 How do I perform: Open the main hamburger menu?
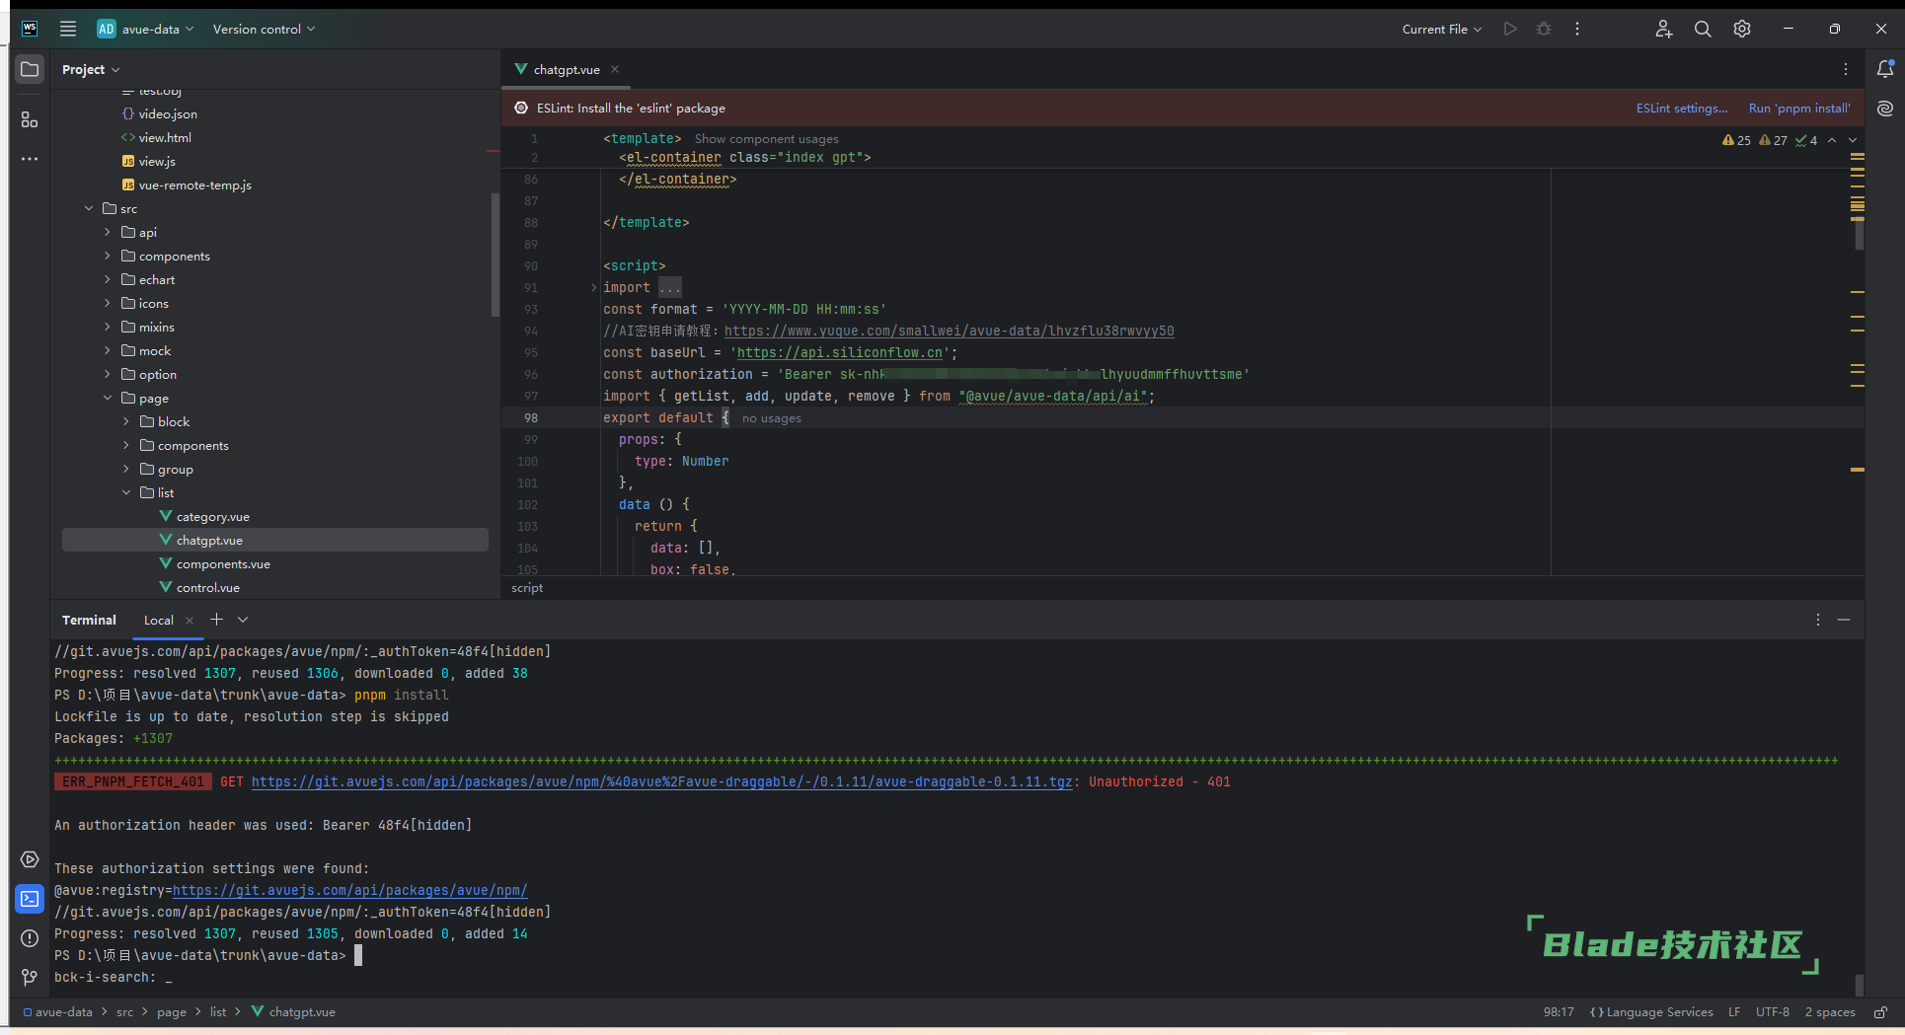(68, 29)
